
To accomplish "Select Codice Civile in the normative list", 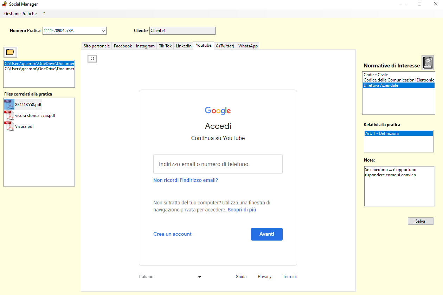I will coord(399,75).
